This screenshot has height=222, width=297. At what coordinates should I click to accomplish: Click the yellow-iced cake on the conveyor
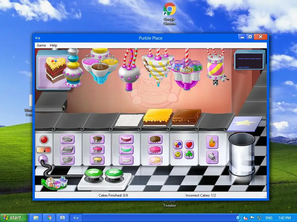[158, 117]
